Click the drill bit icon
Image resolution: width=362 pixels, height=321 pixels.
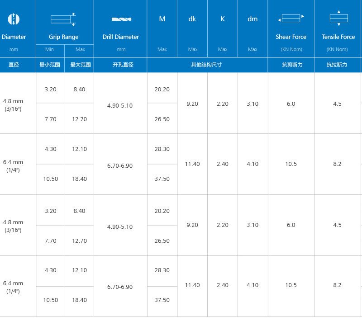(x=120, y=19)
